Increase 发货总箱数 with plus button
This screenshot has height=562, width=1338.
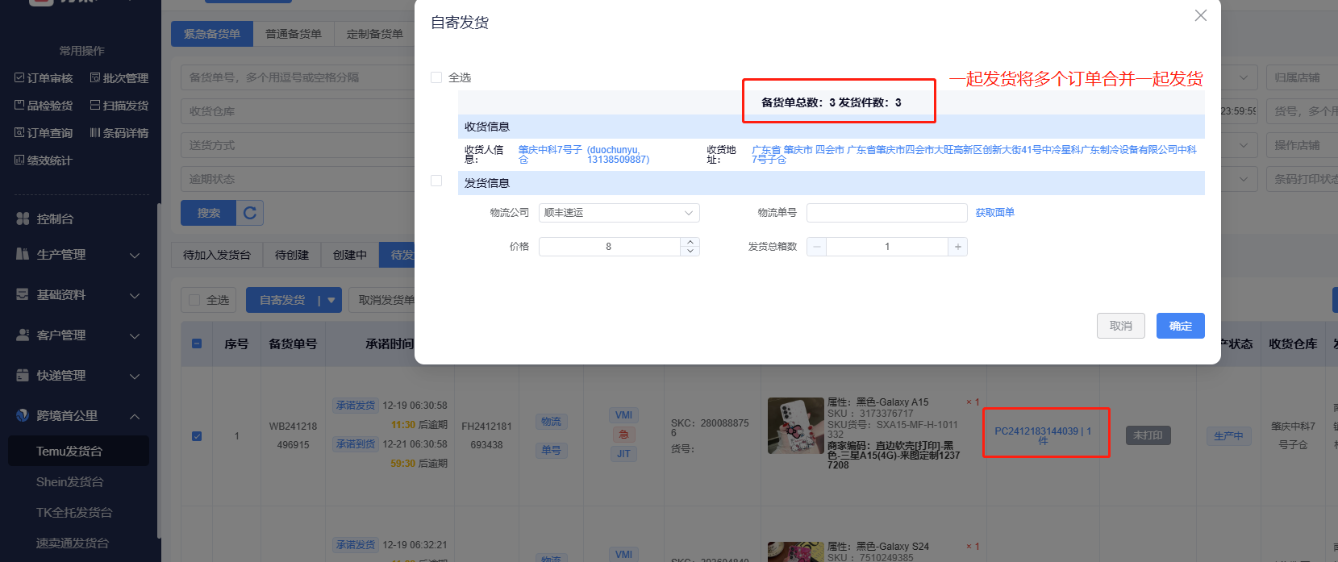pos(957,247)
